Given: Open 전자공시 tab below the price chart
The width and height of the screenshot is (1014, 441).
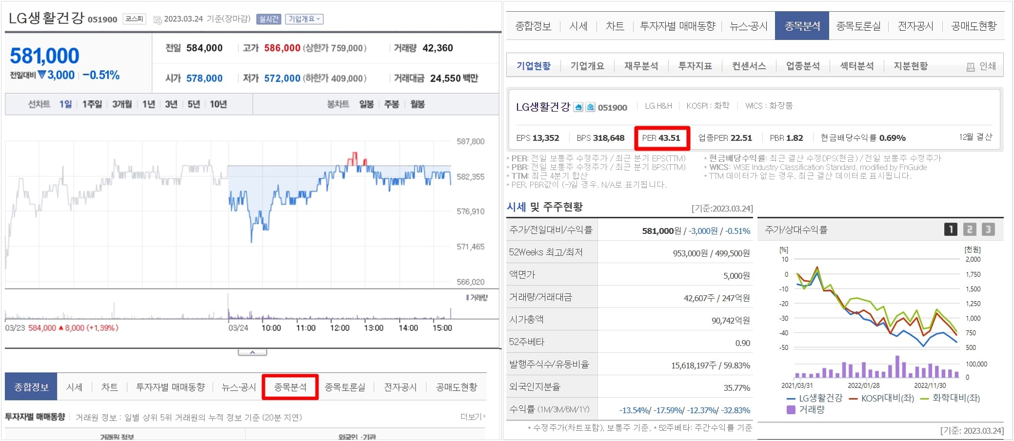Looking at the screenshot, I should (400, 387).
